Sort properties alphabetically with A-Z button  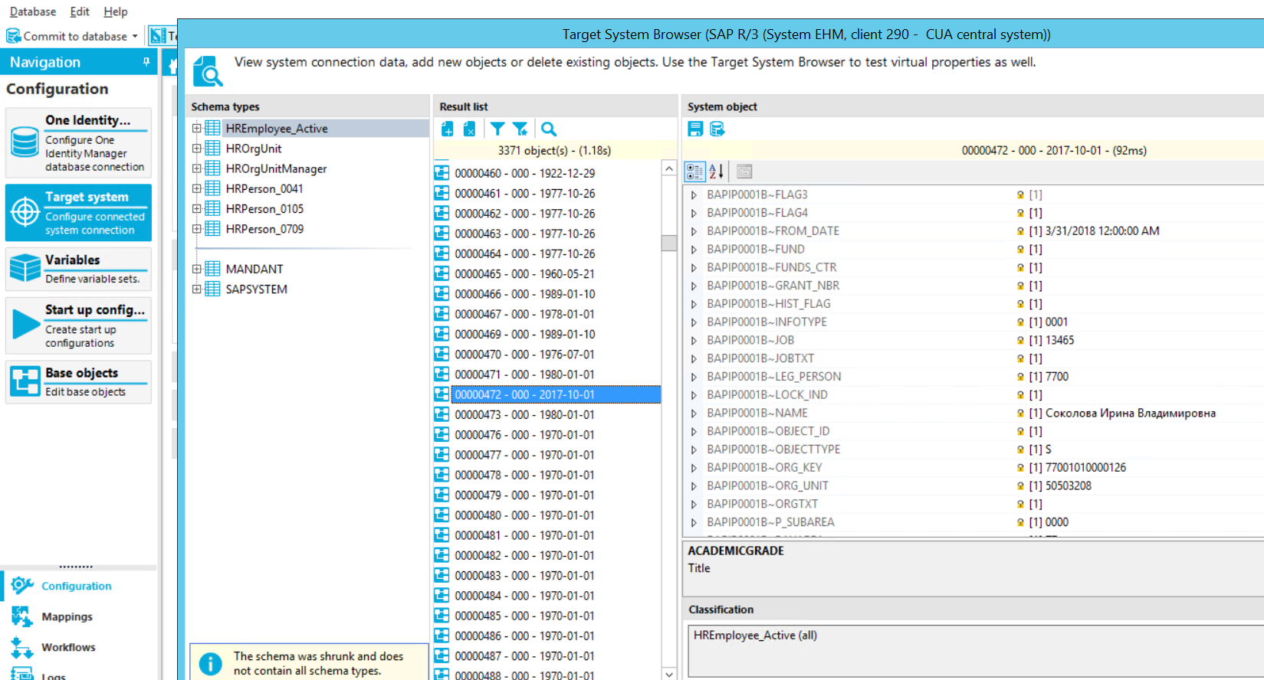tap(717, 172)
